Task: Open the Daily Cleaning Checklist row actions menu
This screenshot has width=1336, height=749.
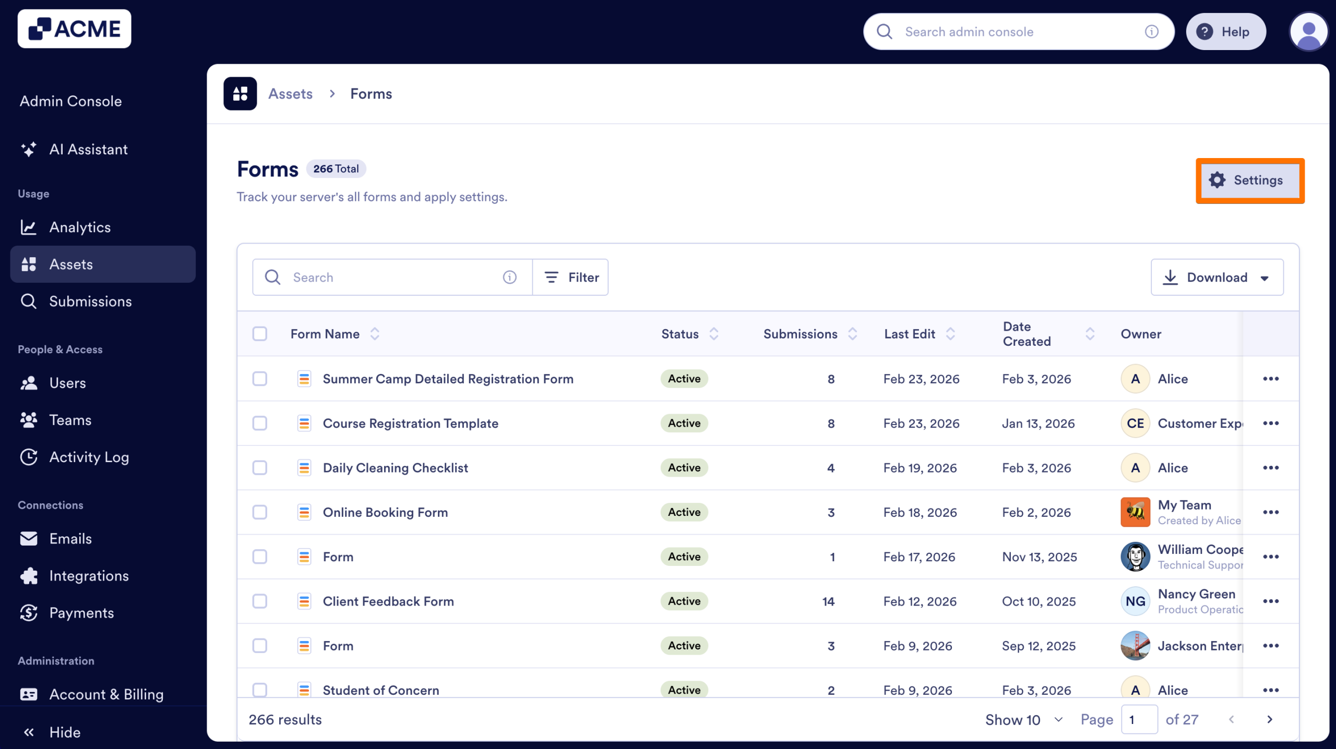Action: click(1271, 467)
